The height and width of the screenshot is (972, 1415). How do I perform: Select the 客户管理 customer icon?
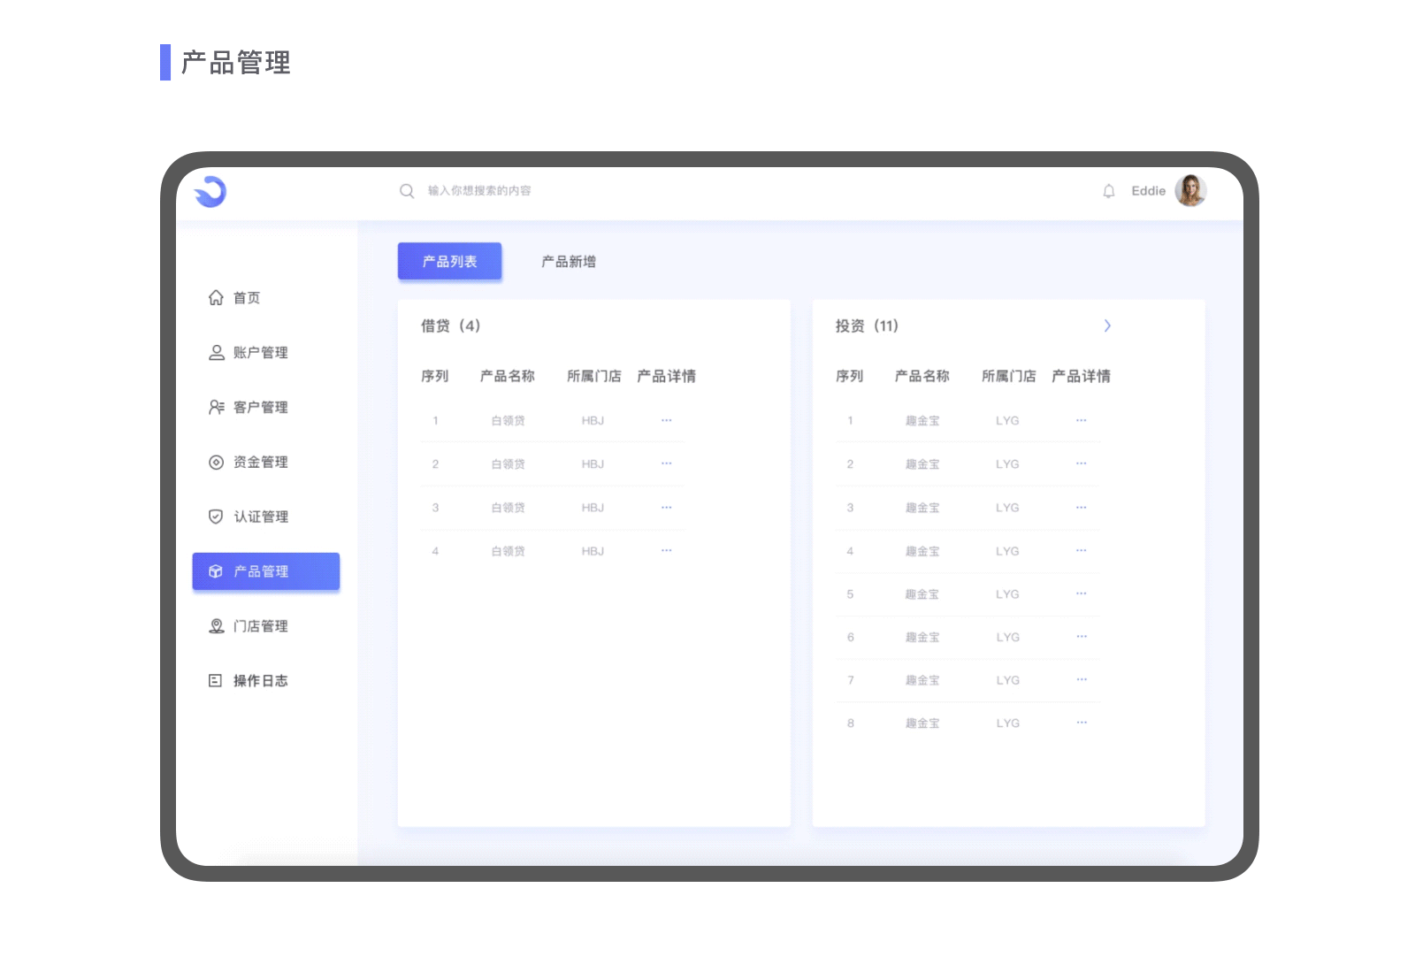pyautogui.click(x=215, y=408)
